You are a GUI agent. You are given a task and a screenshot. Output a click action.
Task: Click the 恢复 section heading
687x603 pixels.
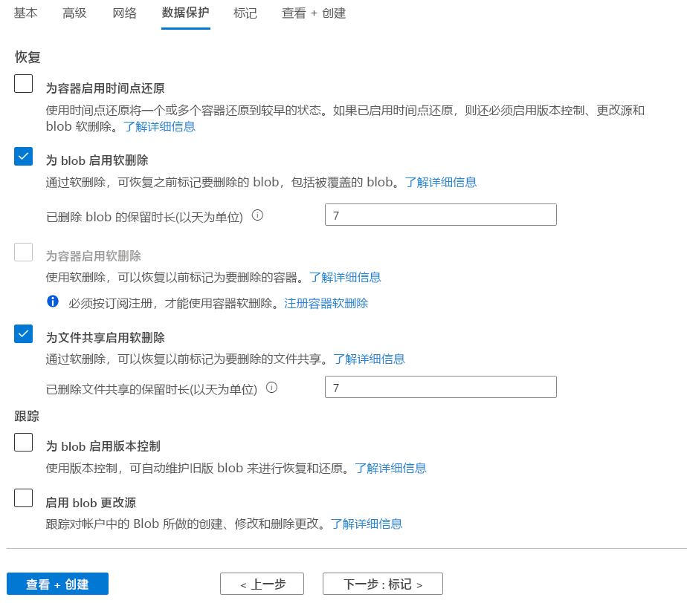[x=28, y=57]
